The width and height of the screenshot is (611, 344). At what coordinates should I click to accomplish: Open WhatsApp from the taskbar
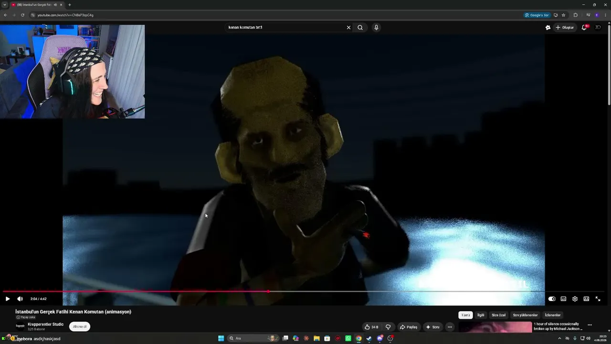[348, 339]
